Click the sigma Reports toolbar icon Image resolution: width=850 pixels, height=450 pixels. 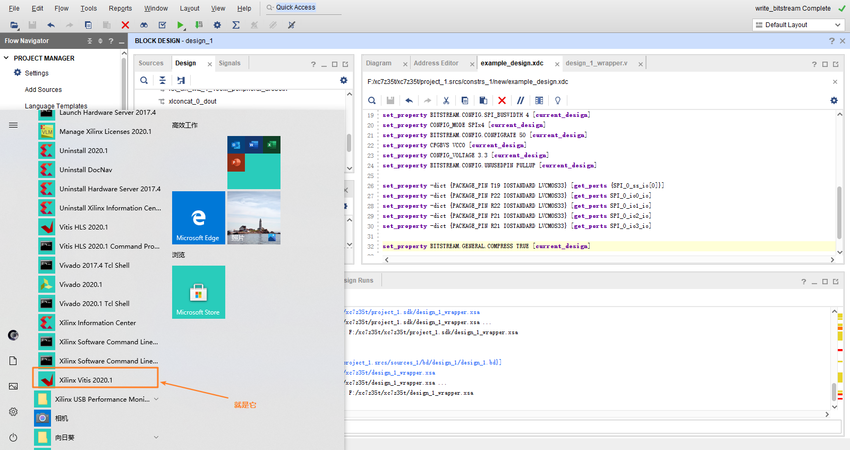(x=236, y=25)
